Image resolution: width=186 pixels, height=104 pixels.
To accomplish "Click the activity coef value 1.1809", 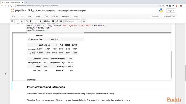I will click(40, 53).
